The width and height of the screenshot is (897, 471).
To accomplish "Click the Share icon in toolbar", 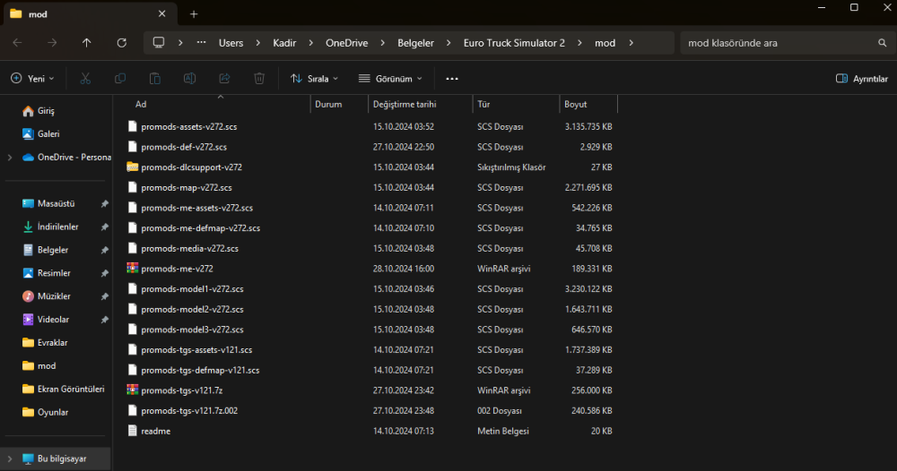I will (x=224, y=79).
